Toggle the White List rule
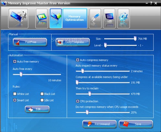 [x=15, y=94]
